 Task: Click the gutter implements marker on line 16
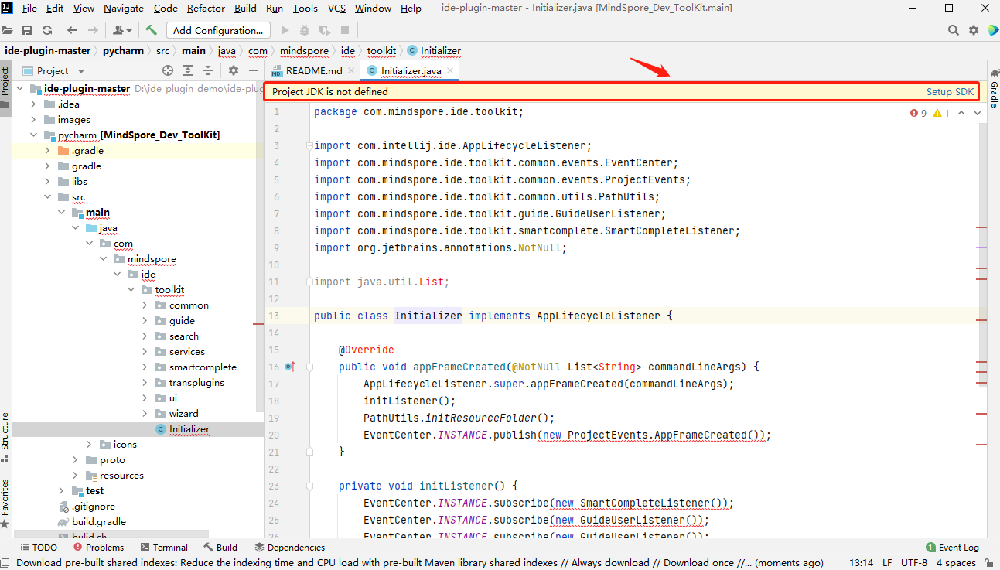290,367
